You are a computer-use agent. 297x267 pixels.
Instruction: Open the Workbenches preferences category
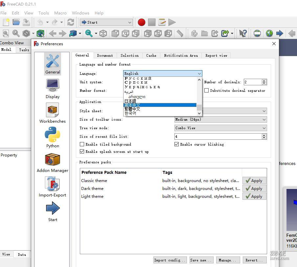53,113
